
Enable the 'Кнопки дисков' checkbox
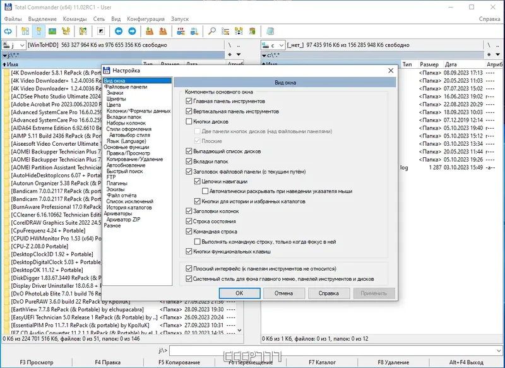pyautogui.click(x=189, y=121)
